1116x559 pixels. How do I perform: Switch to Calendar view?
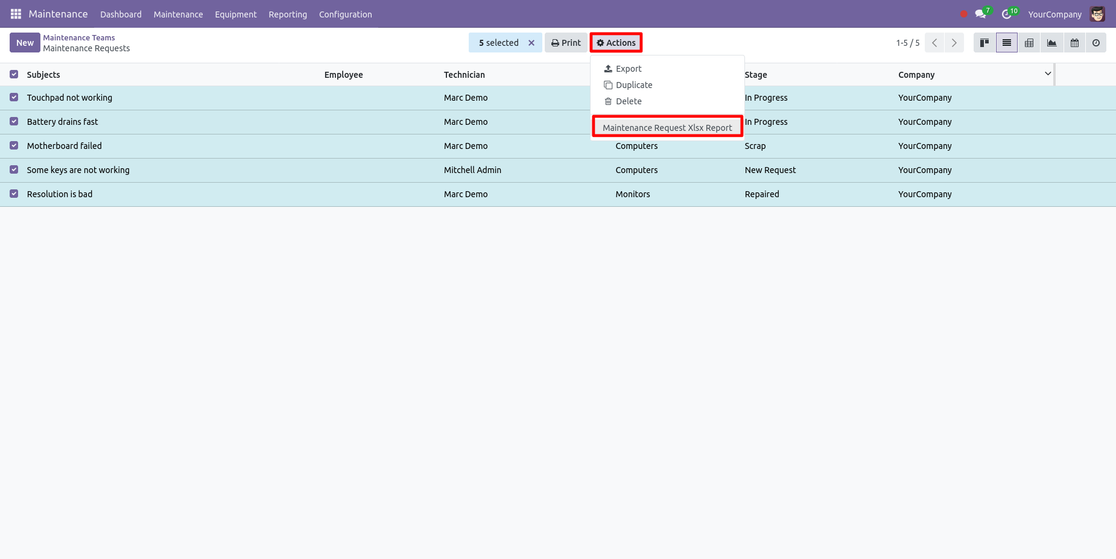point(1074,43)
